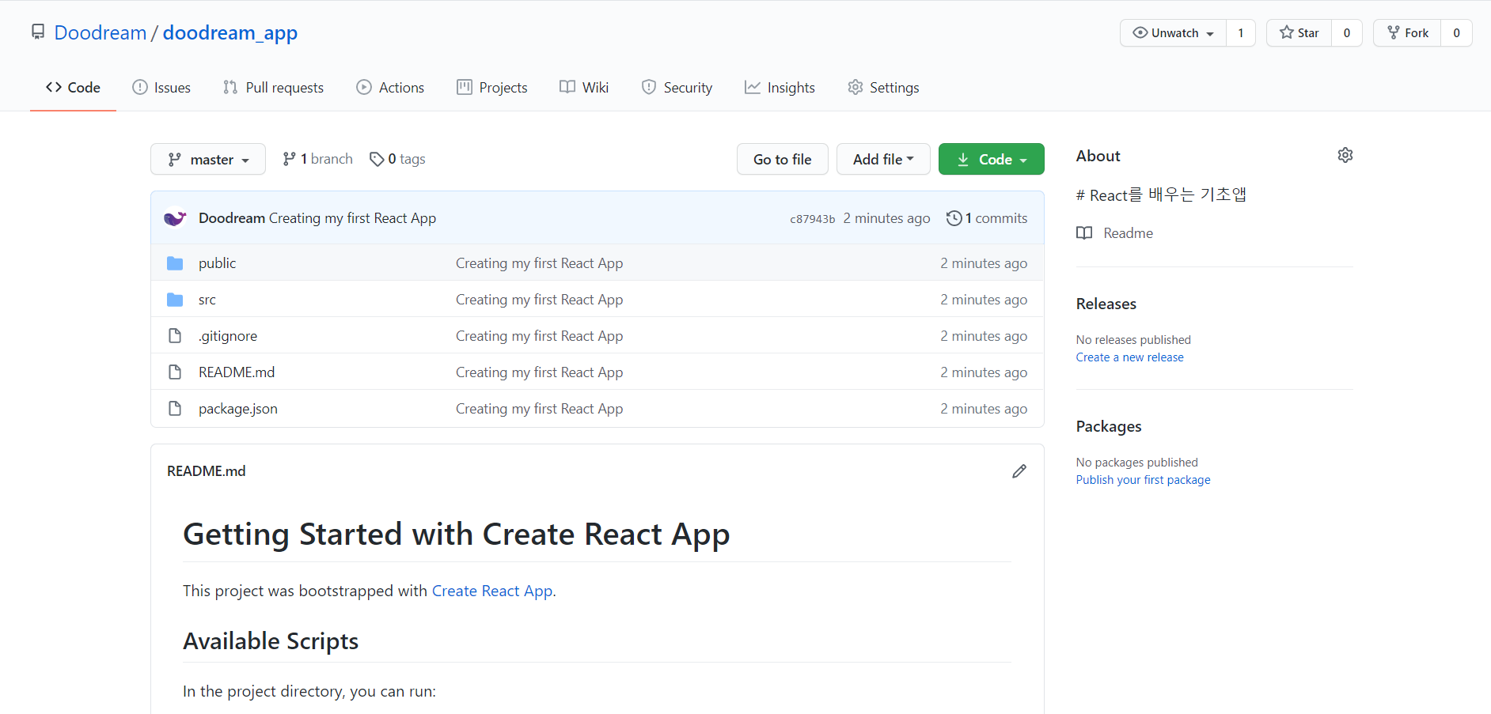The image size is (1491, 714).
Task: Expand the Add file dropdown
Action: pos(883,159)
